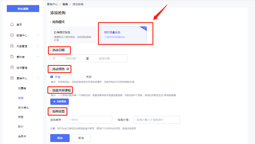This screenshot has width=255, height=144.
Task: Collapse the 营销中心 menu chevron
Action: click(38, 78)
